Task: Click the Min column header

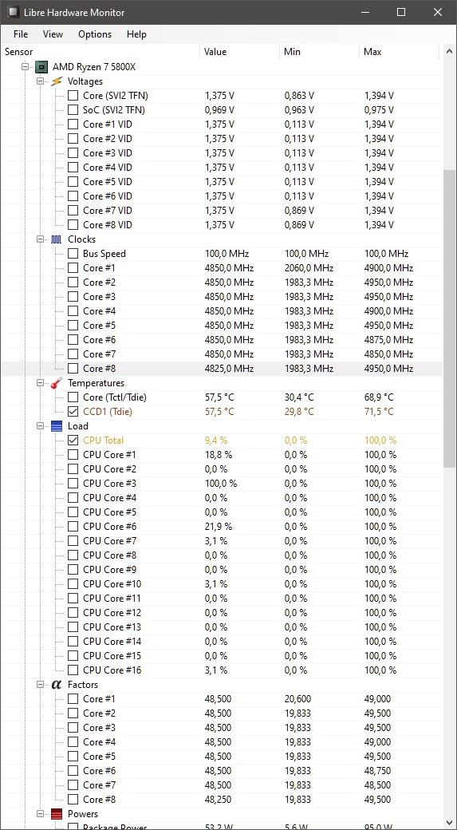Action: (320, 52)
